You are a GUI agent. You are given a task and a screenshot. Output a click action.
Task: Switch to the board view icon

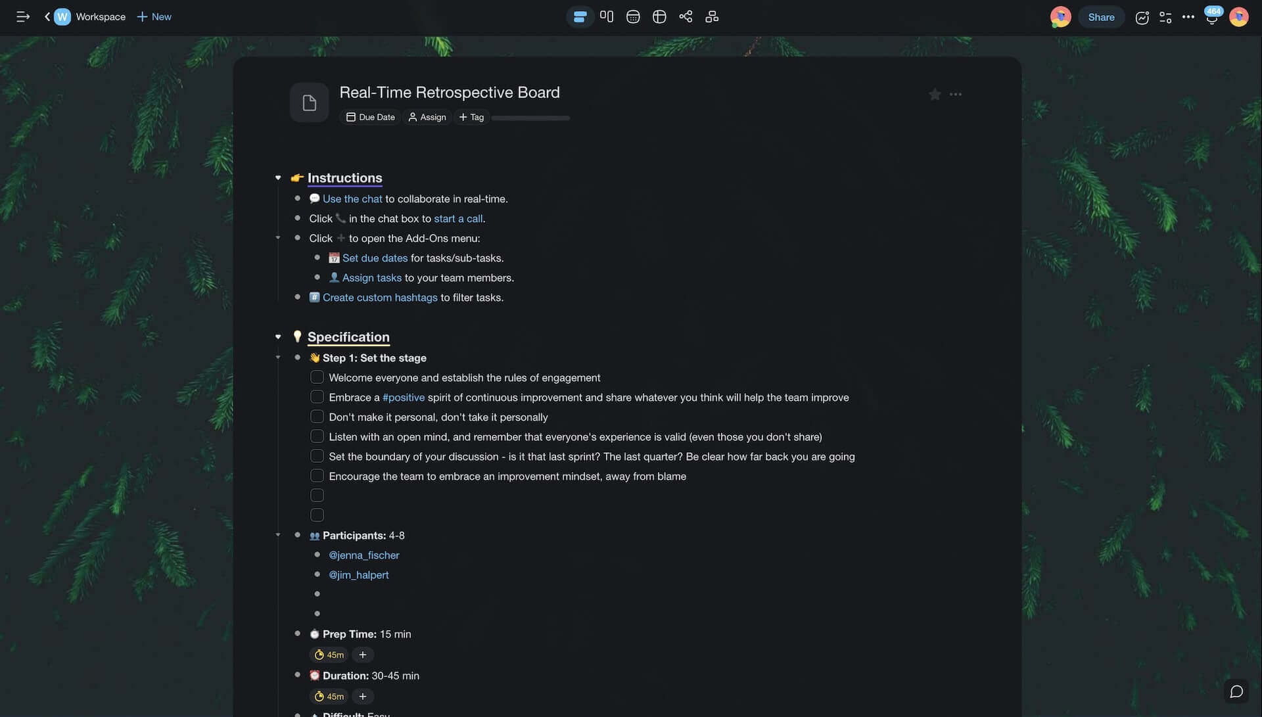click(x=607, y=17)
